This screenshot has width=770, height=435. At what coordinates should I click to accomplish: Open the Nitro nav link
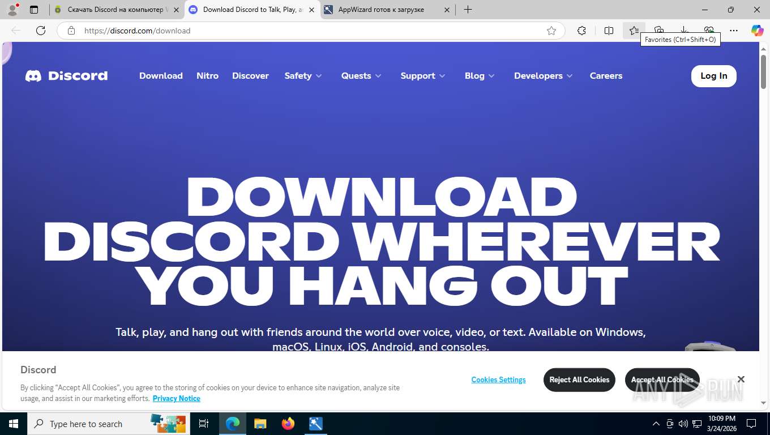207,76
